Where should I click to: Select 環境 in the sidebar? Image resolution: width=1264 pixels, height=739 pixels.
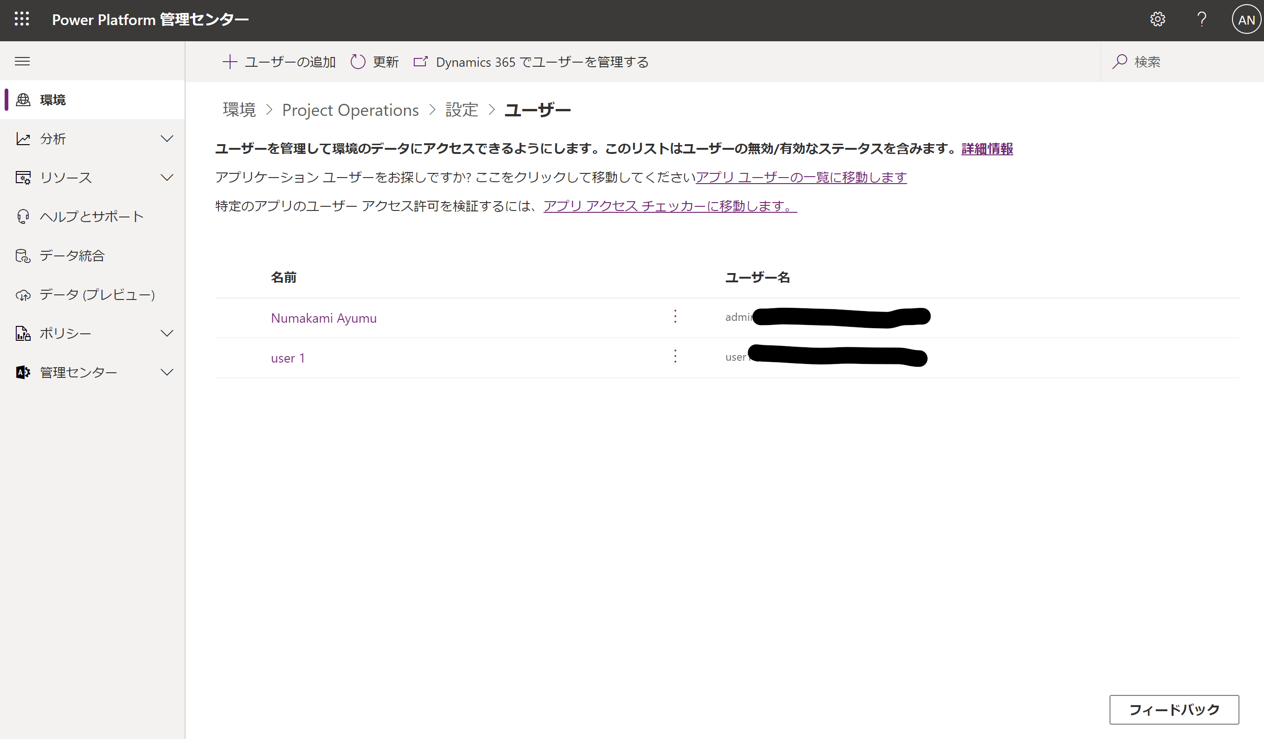92,100
